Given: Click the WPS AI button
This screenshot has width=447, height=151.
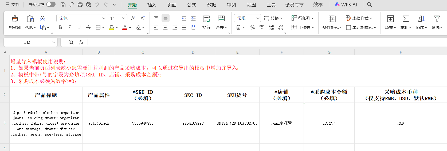Looking at the screenshot, I should 346,5.
